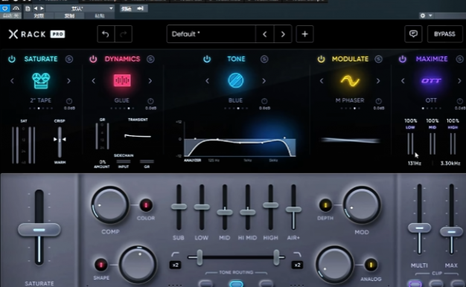
Task: Click the Air+ band fader
Action: pos(293,210)
